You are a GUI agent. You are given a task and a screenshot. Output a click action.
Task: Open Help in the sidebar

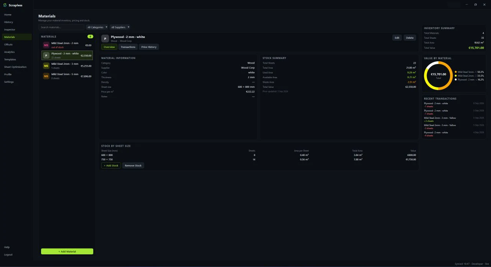click(x=17, y=247)
